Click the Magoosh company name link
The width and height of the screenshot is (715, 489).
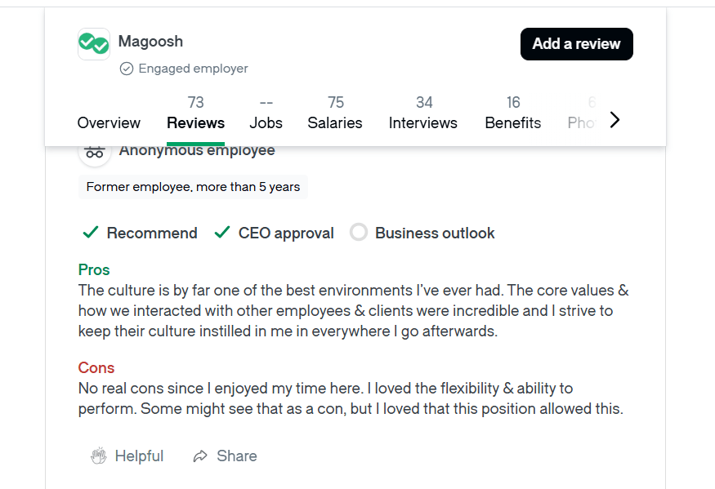[150, 41]
